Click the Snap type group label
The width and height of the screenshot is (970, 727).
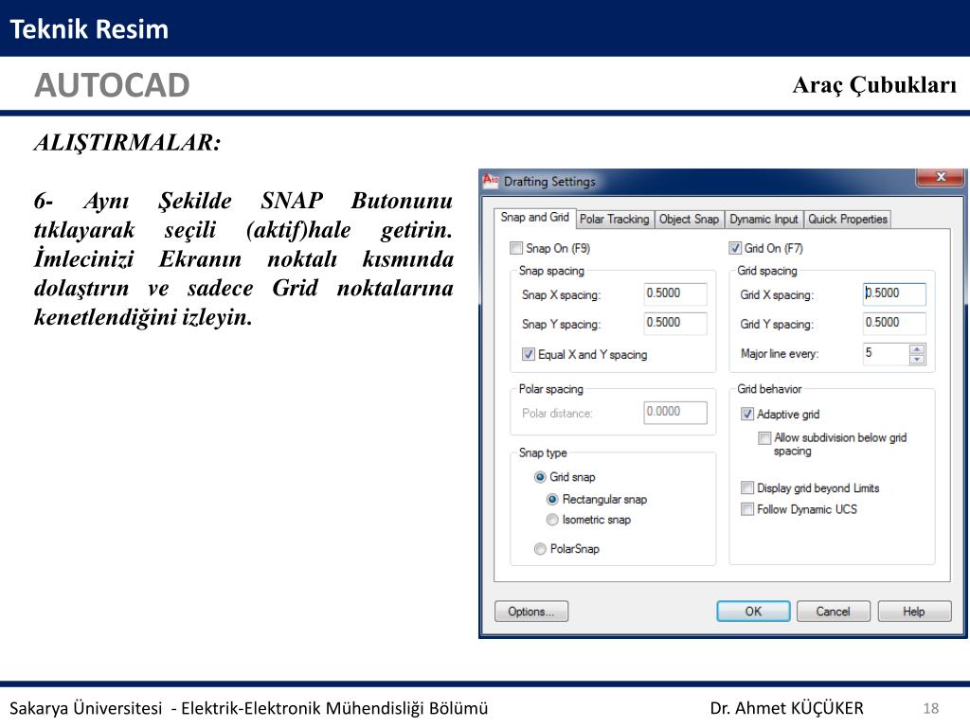tap(543, 452)
